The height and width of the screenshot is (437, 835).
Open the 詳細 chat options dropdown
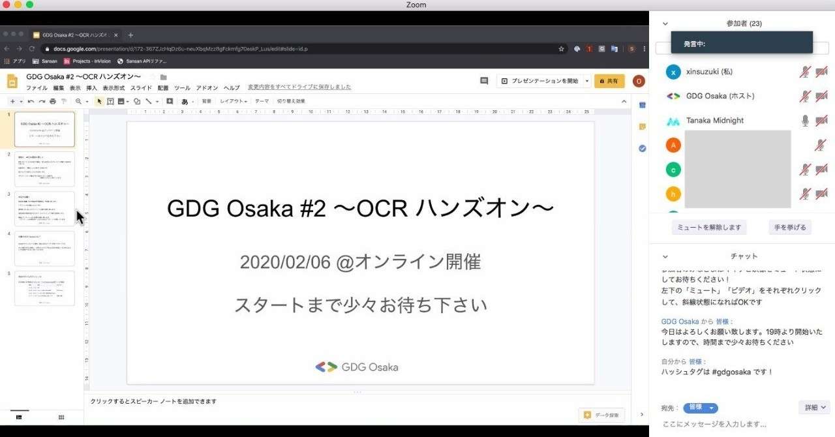(x=814, y=408)
